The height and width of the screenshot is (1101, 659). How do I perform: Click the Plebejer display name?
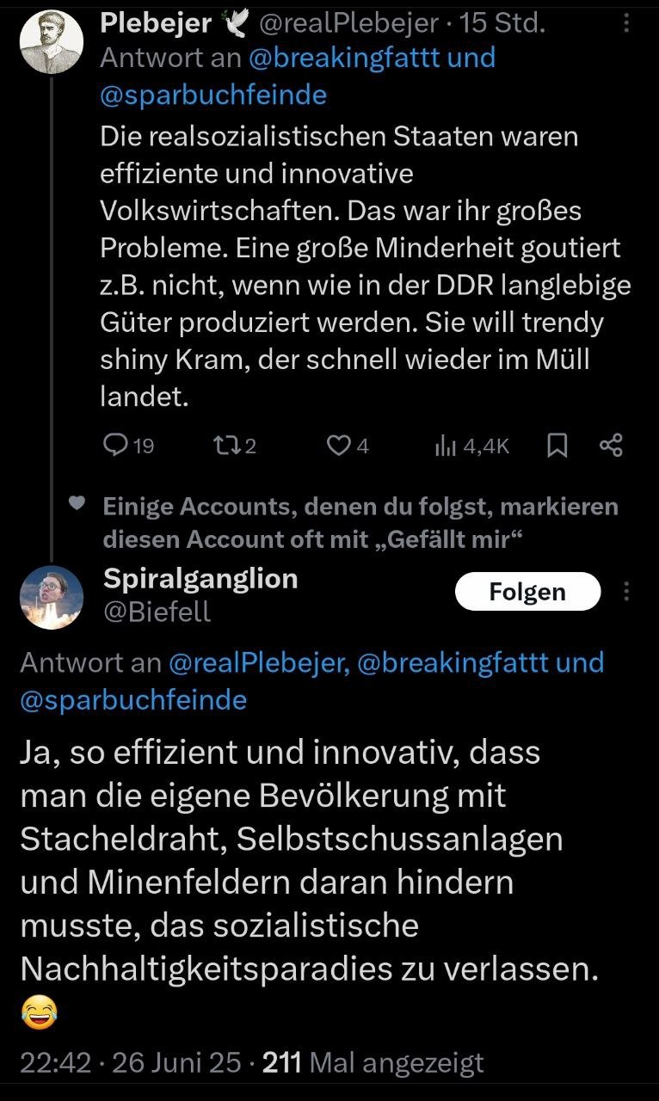click(x=156, y=23)
